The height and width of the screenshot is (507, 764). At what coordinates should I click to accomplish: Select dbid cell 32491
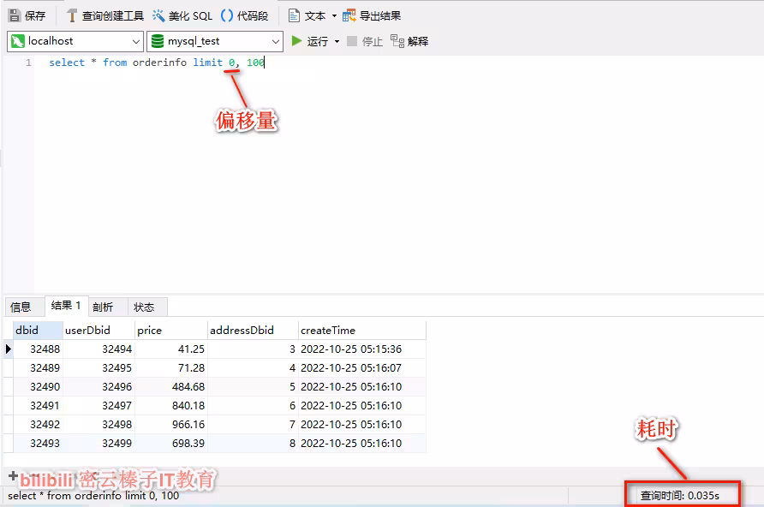38,406
